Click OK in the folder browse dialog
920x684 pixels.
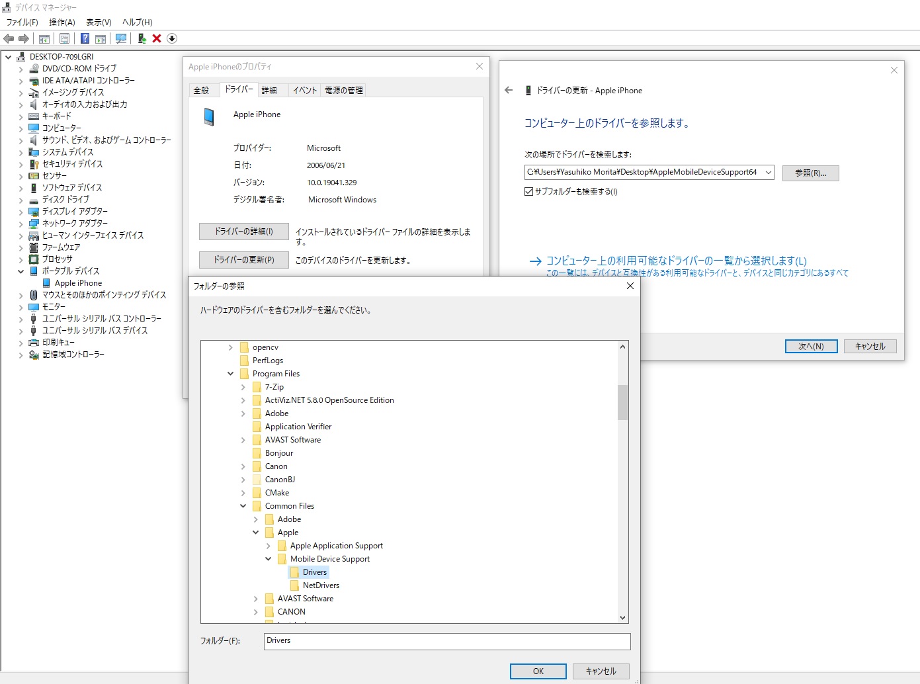click(x=538, y=671)
